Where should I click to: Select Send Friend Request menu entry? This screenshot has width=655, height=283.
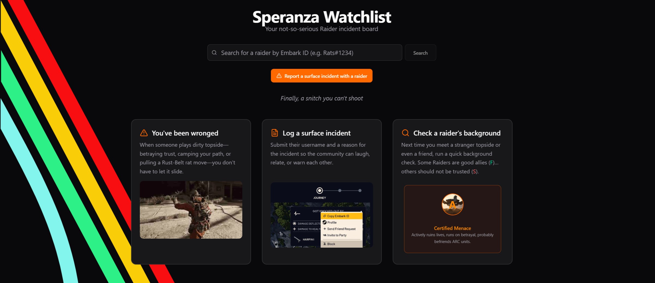coord(342,229)
